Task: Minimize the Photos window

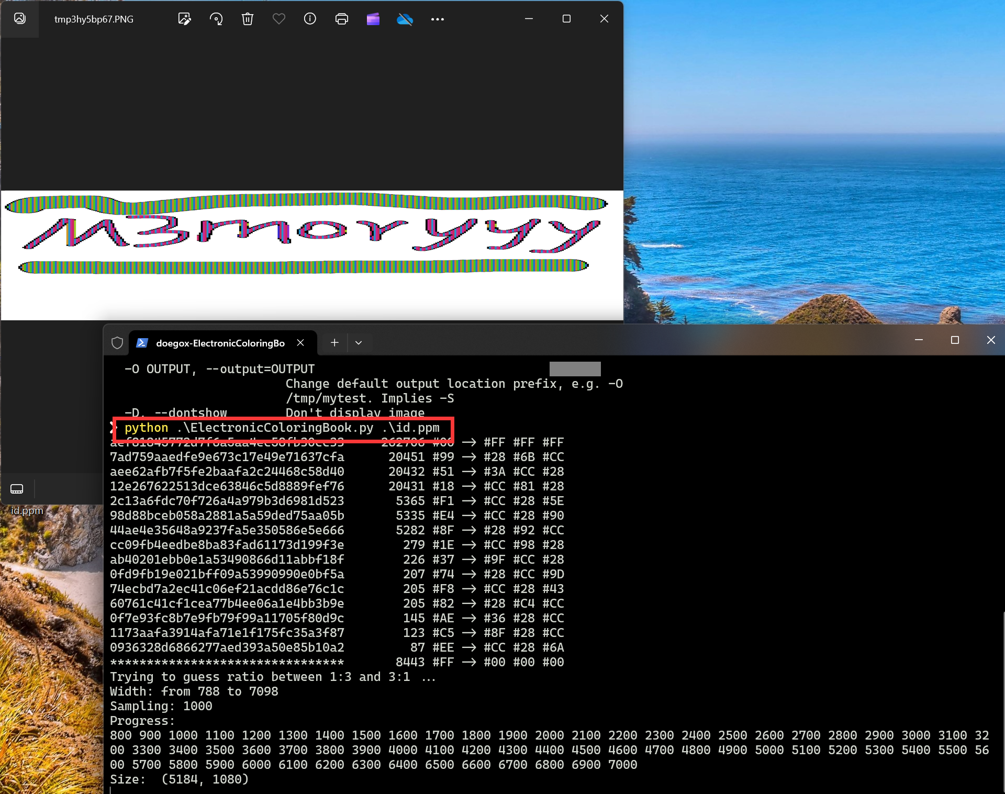Action: pos(529,19)
